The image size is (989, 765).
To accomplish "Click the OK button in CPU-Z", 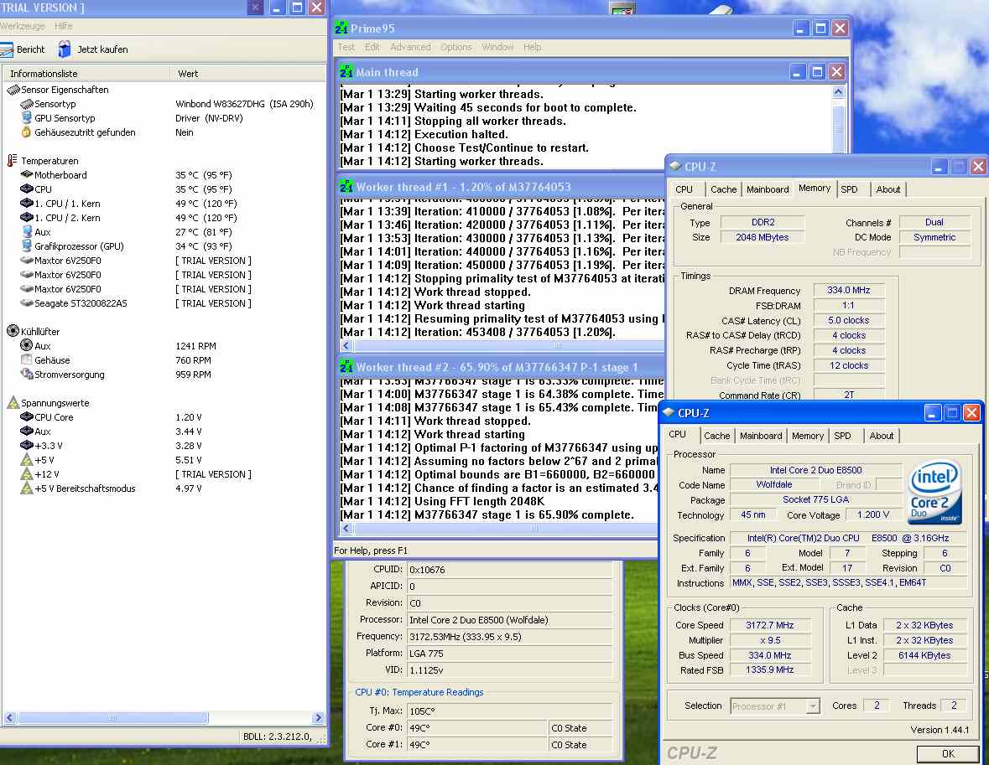I will tap(948, 753).
